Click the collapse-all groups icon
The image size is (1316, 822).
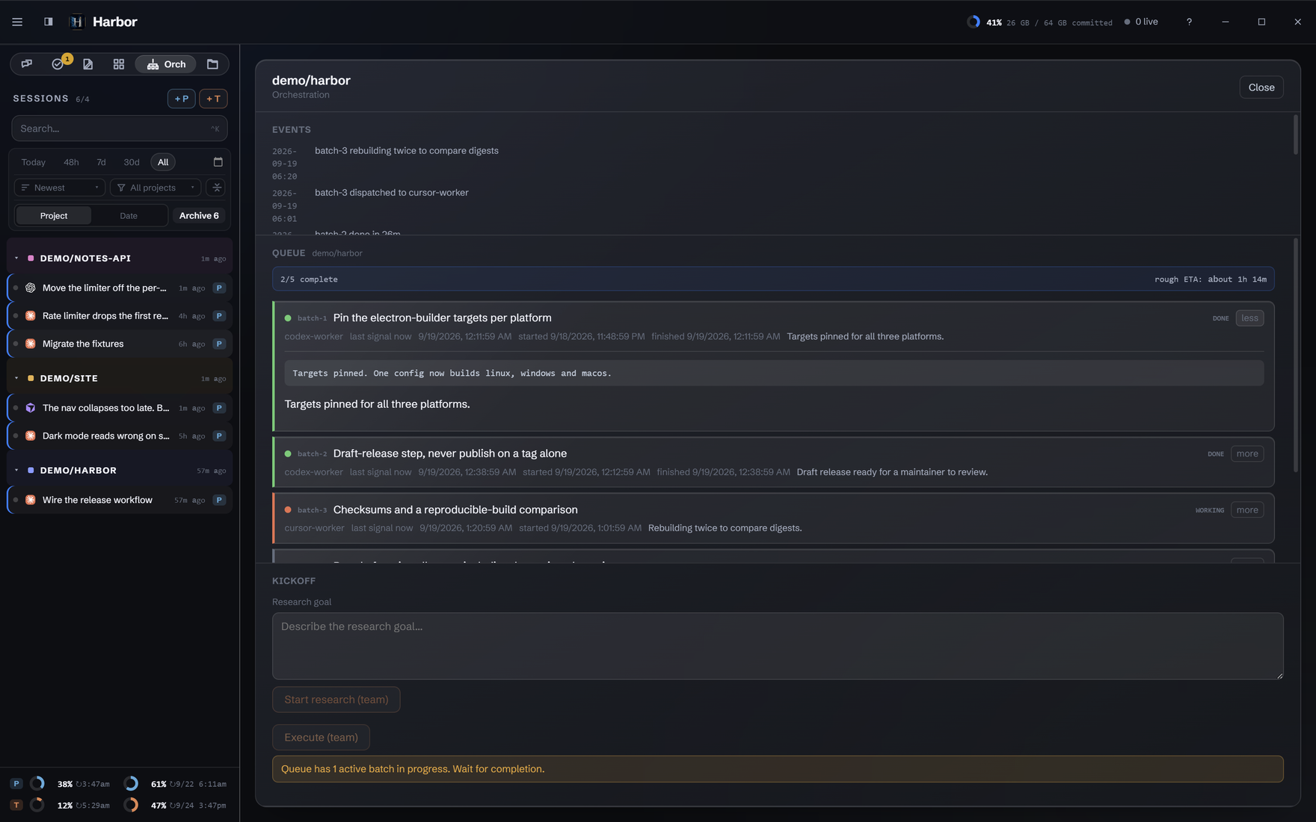coord(217,188)
